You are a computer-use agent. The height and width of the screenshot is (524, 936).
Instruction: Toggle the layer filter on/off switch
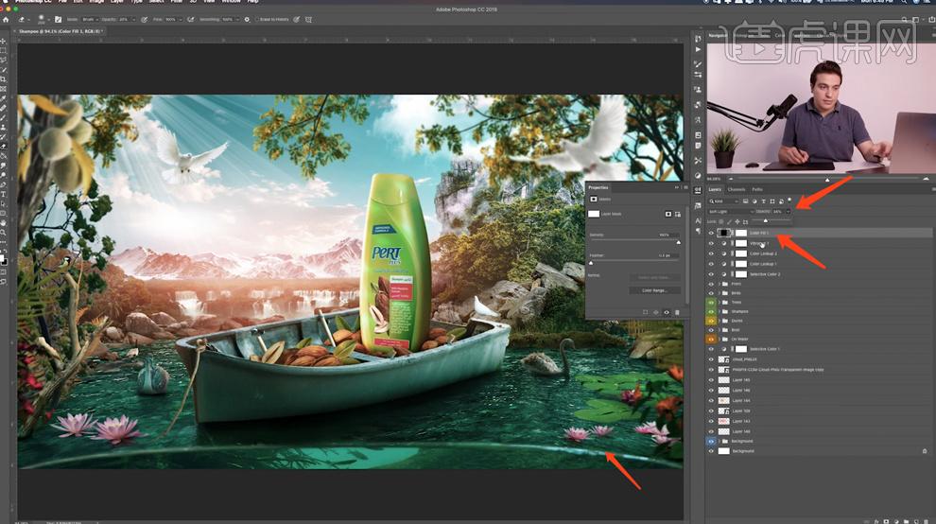point(789,200)
